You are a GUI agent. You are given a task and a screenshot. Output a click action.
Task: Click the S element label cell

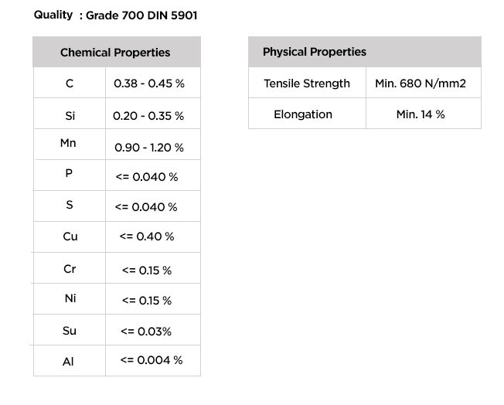coord(70,206)
